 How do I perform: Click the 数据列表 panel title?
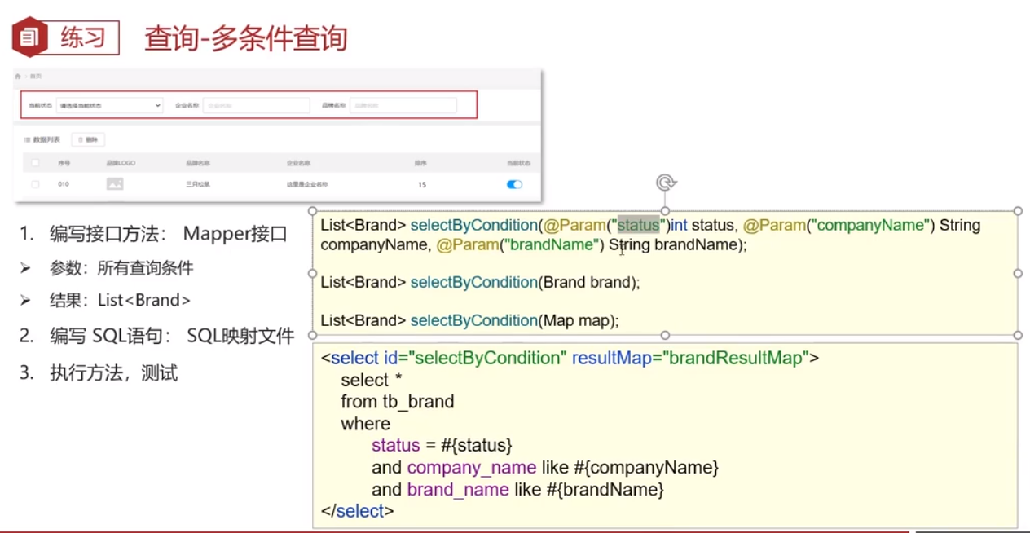pos(46,139)
